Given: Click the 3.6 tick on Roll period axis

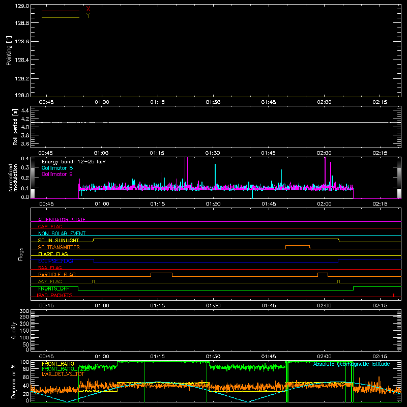Looking at the screenshot, I should [x=25, y=143].
